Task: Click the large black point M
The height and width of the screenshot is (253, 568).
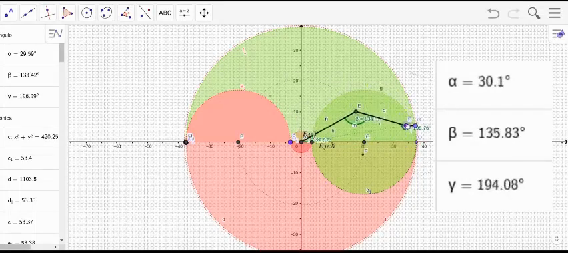Action: 186,142
